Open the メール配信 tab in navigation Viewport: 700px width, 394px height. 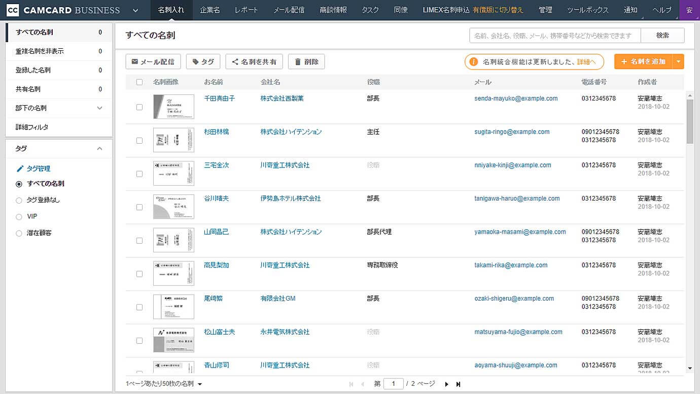pos(289,10)
